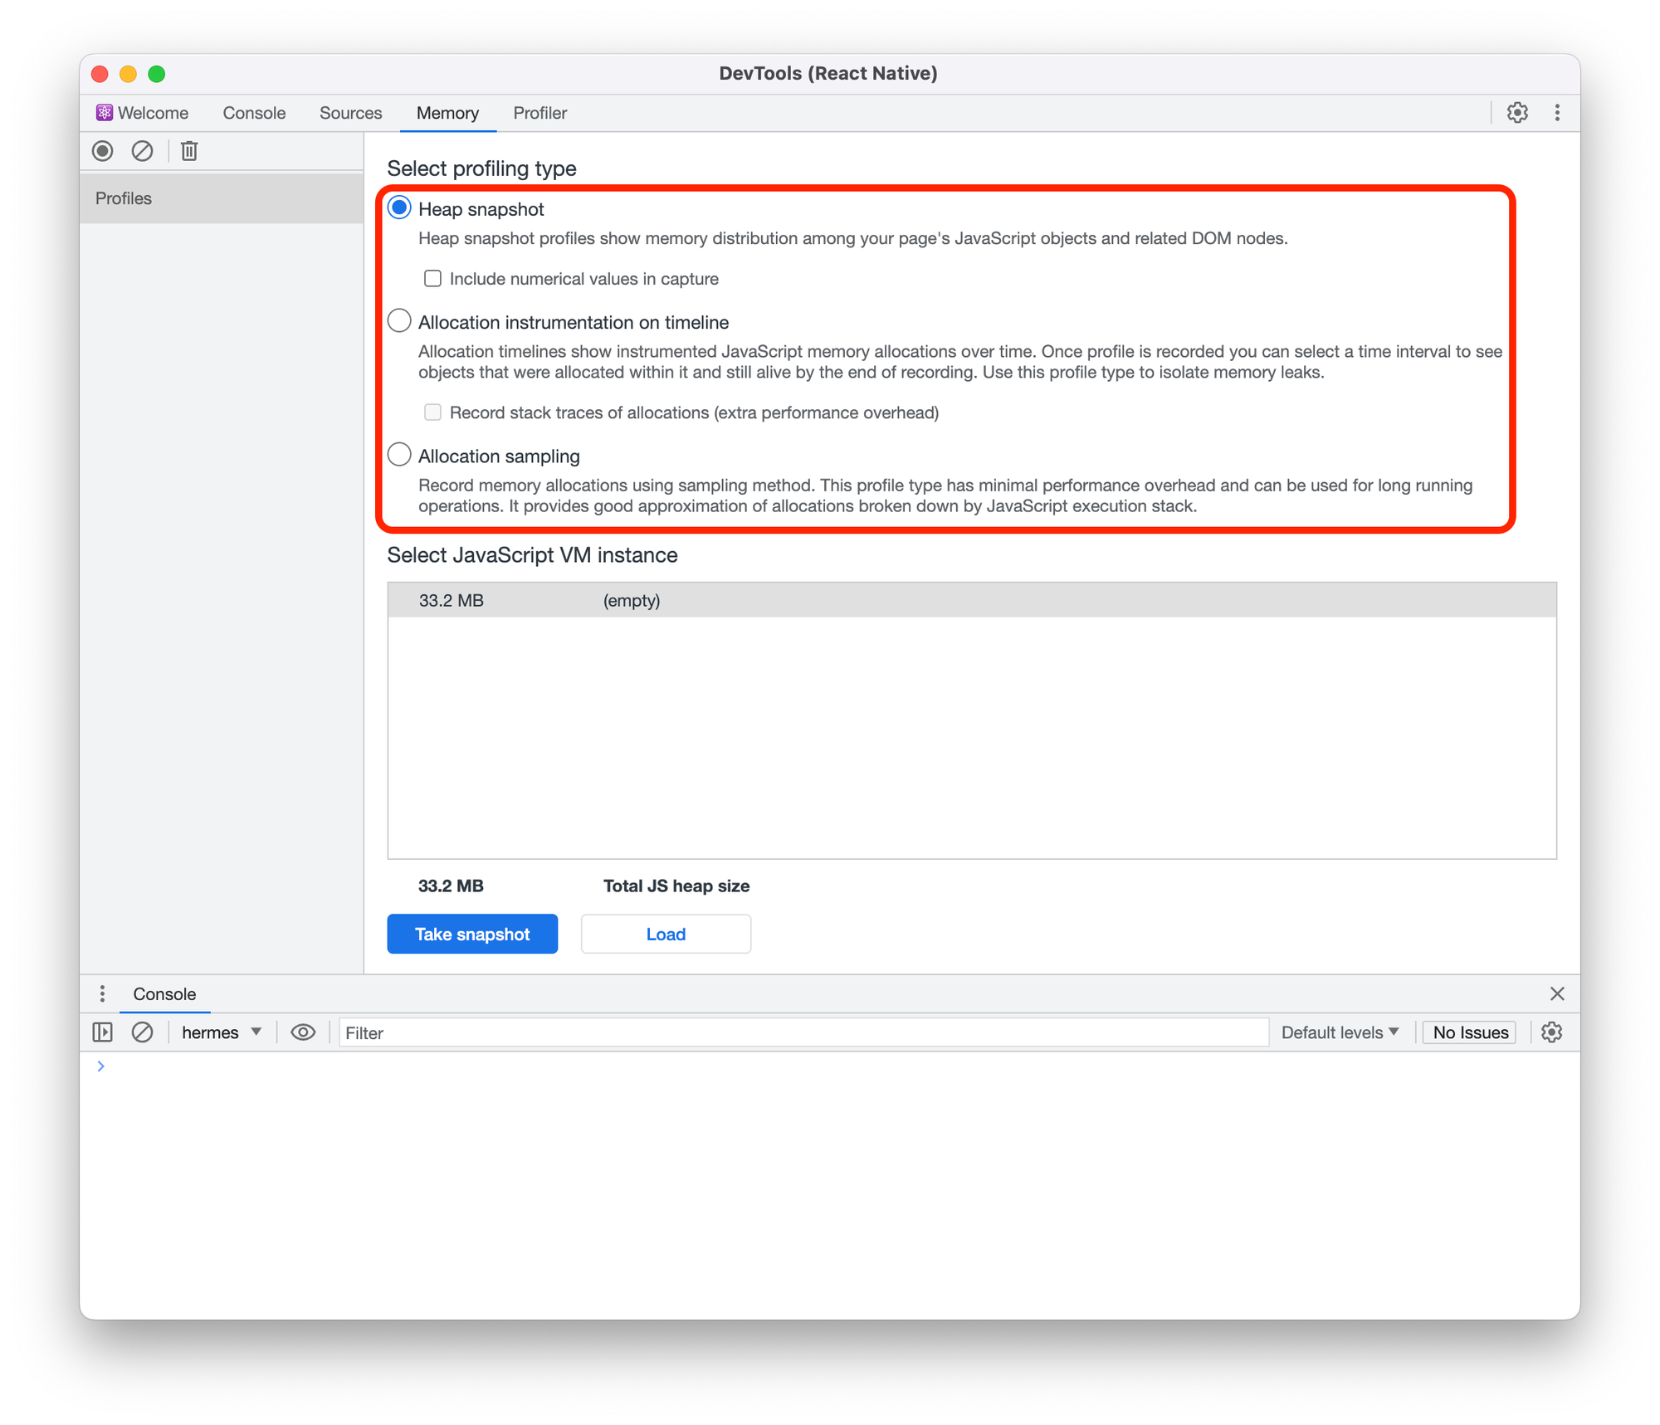
Task: Select the Allocation sampling option
Action: click(400, 455)
